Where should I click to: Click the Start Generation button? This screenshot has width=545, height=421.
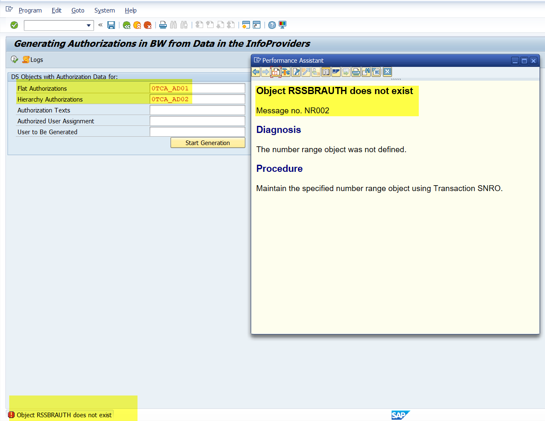208,143
